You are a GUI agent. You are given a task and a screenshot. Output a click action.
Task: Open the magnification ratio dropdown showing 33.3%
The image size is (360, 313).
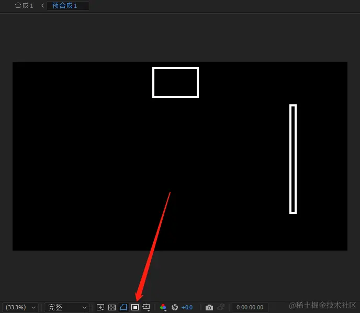[x=20, y=307]
